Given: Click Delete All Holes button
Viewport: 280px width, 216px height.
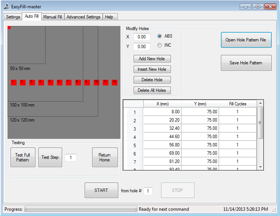Looking at the screenshot, I should (x=152, y=90).
